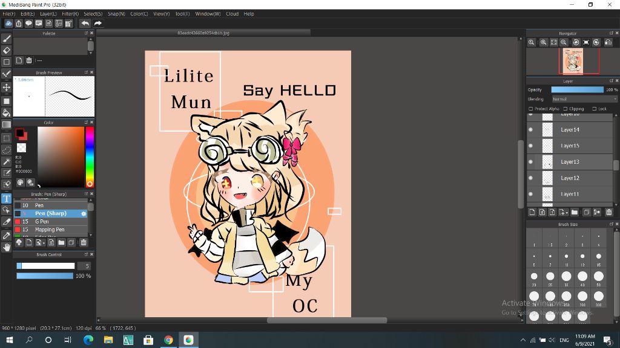Select the Eyedropper tool
620x348 pixels.
click(6, 236)
